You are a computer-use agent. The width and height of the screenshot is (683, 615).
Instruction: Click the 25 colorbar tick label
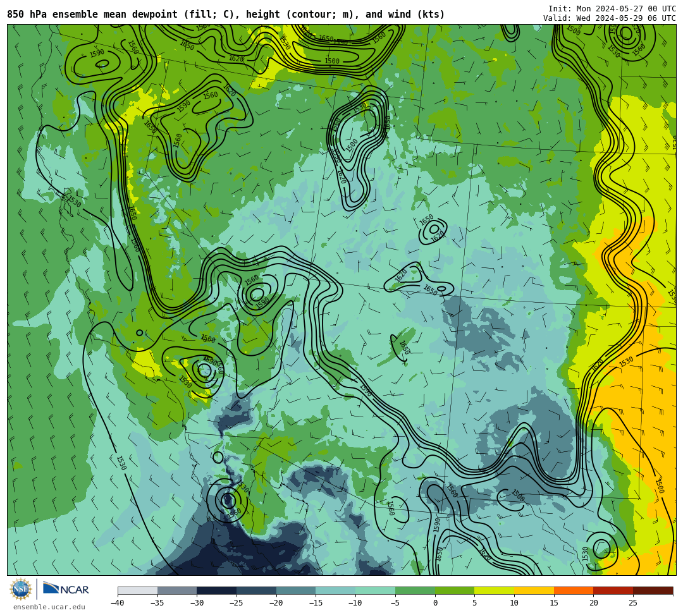[633, 603]
